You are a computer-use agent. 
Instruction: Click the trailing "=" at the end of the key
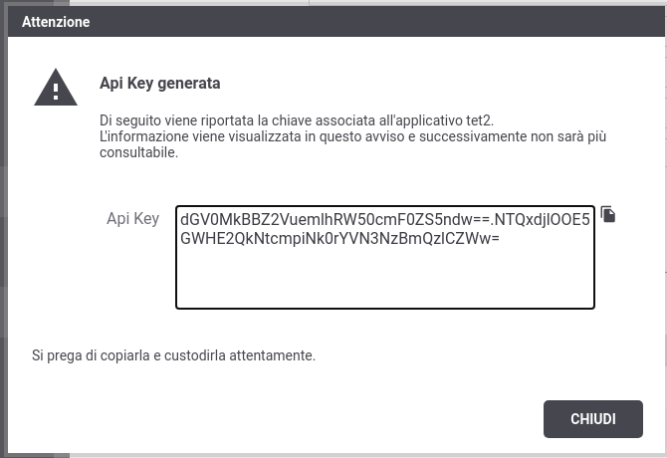tap(495, 239)
